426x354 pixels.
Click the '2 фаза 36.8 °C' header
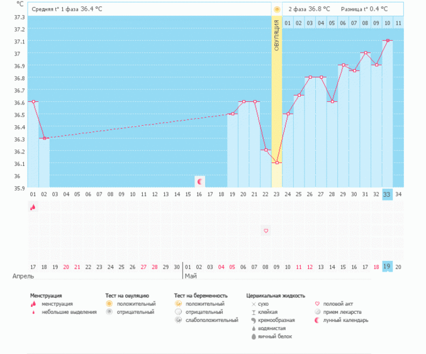(x=308, y=9)
